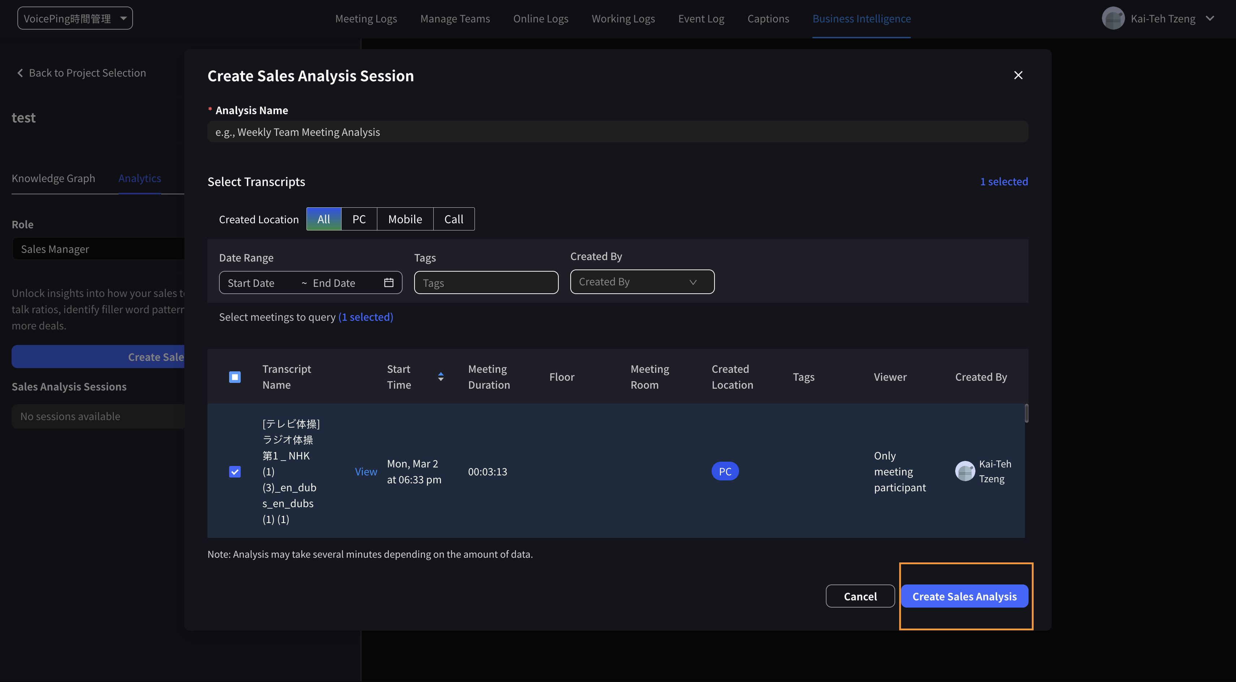Switch to the Knowledge Graph tab
1236x682 pixels.
(53, 178)
